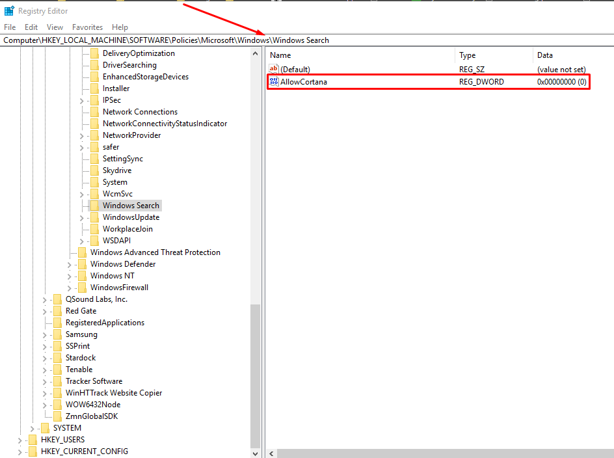Select the Stardock folder icon
Screen dimensions: 614x458
click(x=57, y=358)
